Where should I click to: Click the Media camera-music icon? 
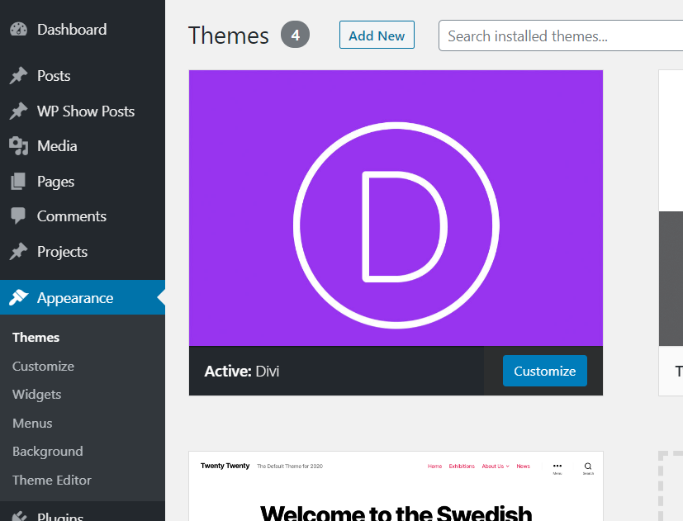coord(18,146)
